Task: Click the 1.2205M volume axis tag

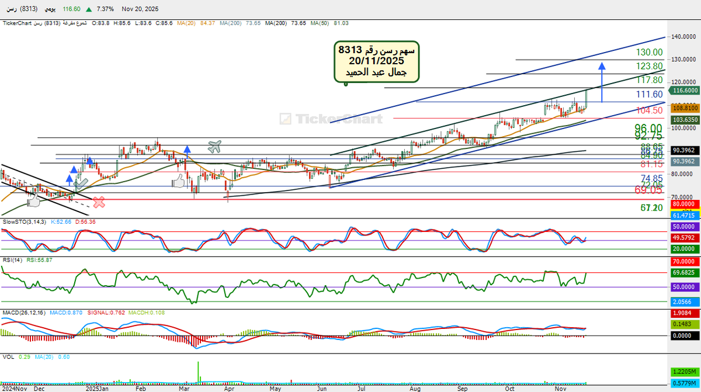Action: tap(685, 372)
